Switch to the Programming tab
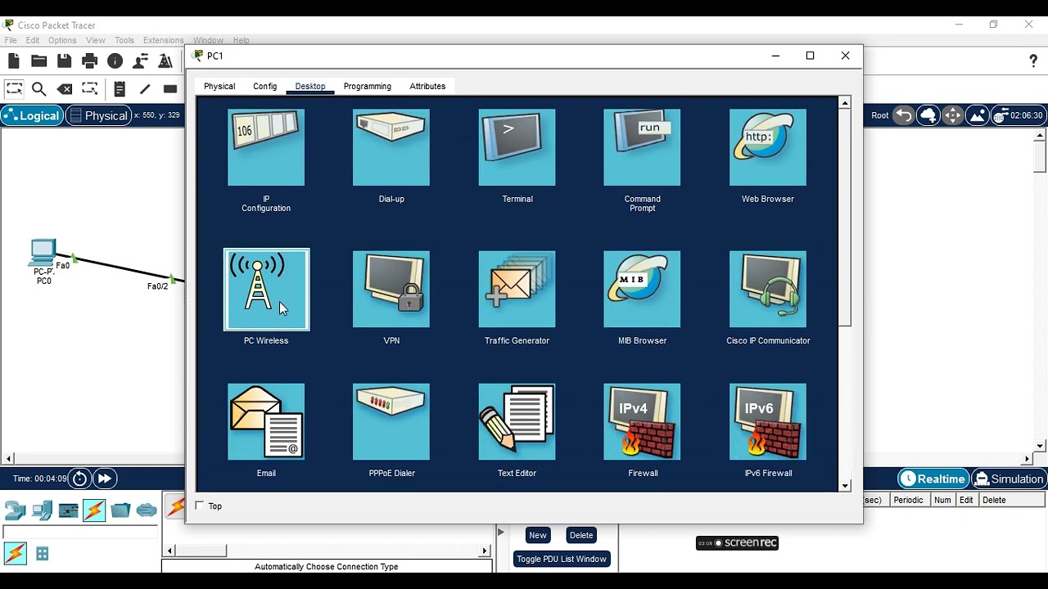This screenshot has height=589, width=1048. click(368, 86)
